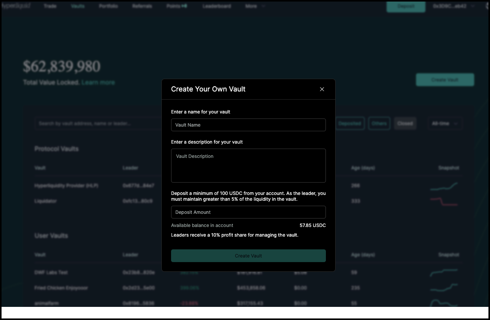Click inside the Vault Name input field
490x320 pixels.
pos(248,125)
